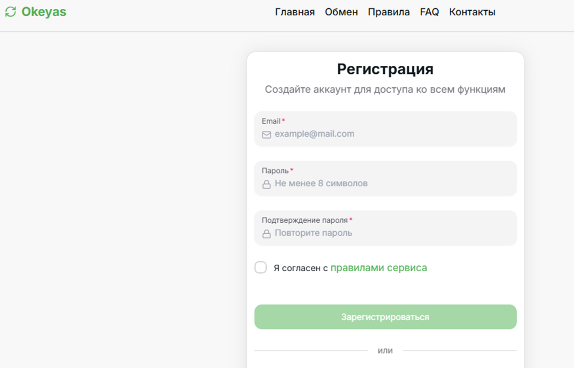The height and width of the screenshot is (368, 574).
Task: Click the 'или' divider text
Action: click(x=385, y=351)
